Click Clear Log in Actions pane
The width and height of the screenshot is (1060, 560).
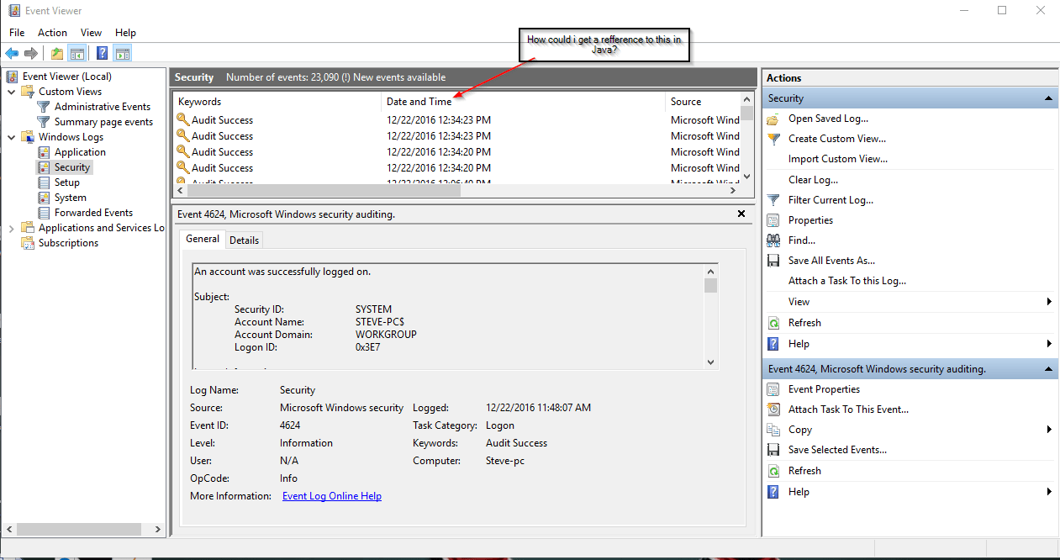coord(813,180)
